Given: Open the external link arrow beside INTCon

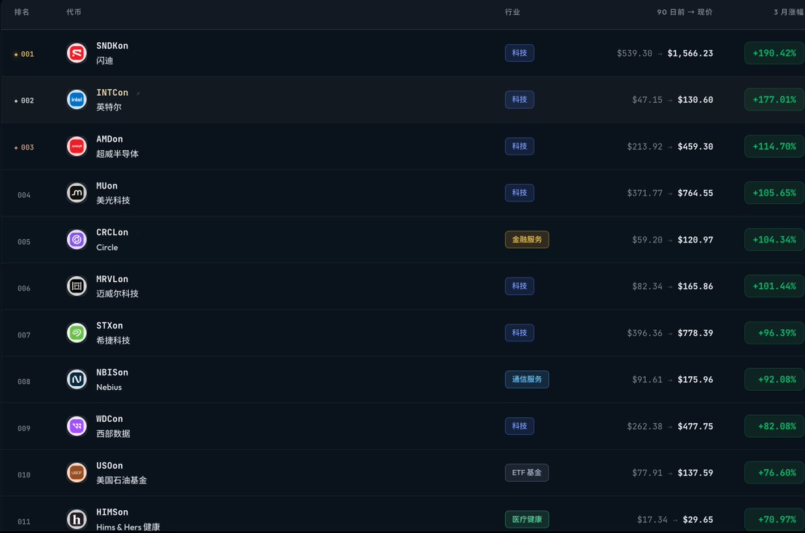Looking at the screenshot, I should 138,93.
